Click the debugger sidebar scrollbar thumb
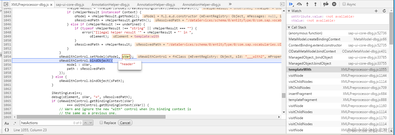395x135 pixels. point(392,28)
